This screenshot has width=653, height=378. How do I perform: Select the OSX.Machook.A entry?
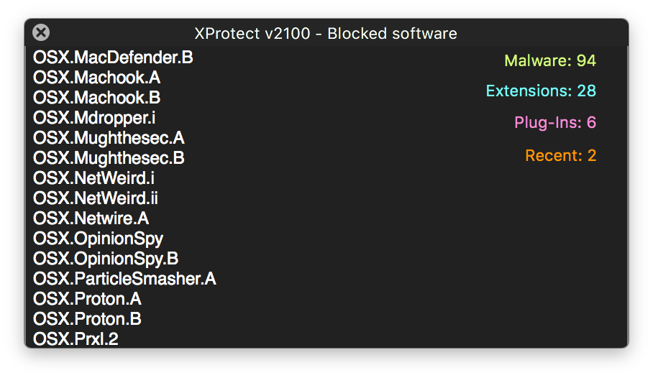point(96,78)
